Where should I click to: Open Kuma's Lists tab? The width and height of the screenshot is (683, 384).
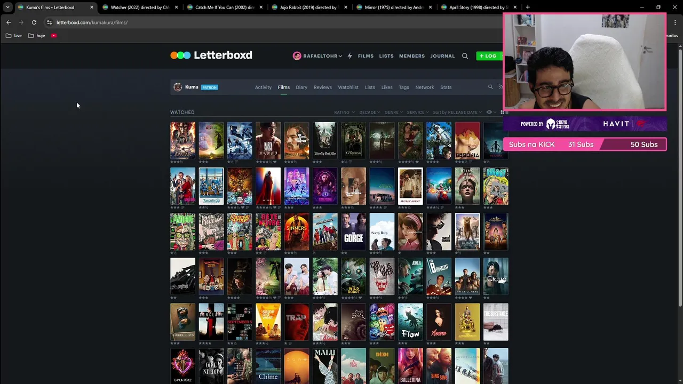(x=370, y=87)
